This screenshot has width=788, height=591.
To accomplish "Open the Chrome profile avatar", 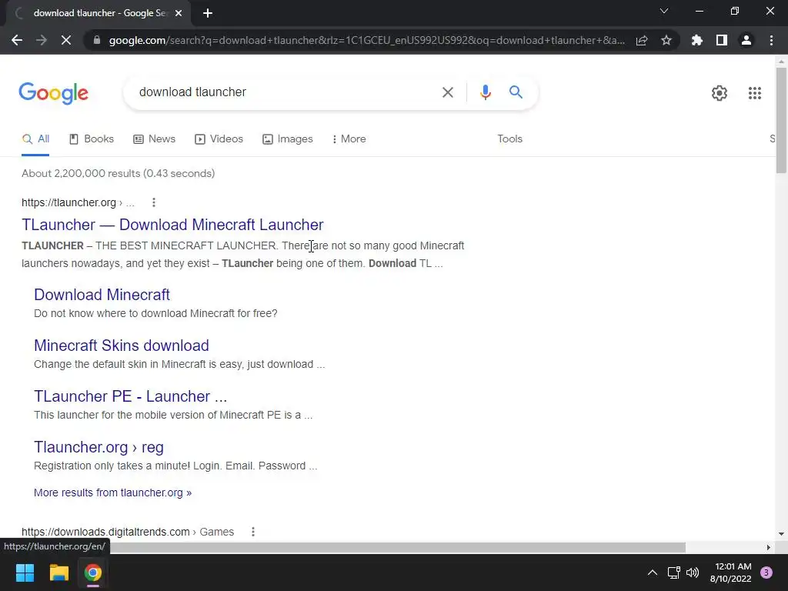I will 746,40.
